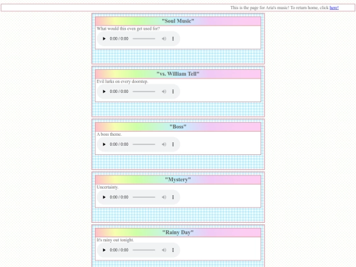Click the description "Uncertainty."

[x=107, y=187]
